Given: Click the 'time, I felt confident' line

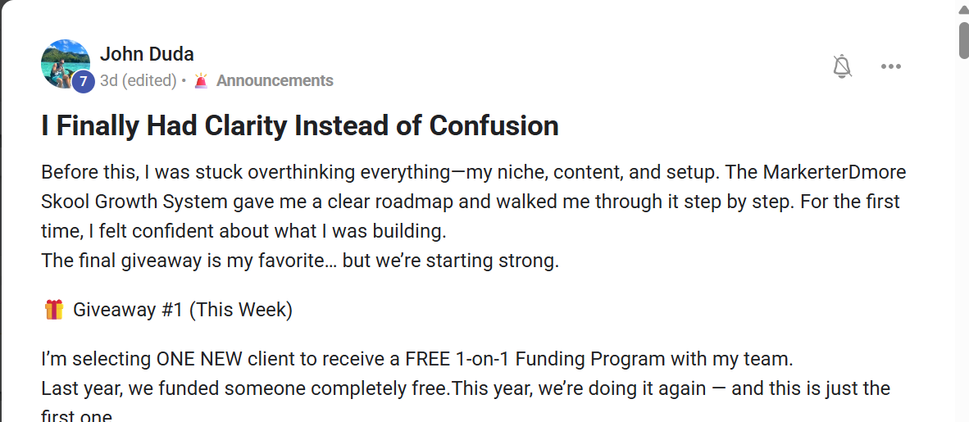Looking at the screenshot, I should (x=243, y=231).
